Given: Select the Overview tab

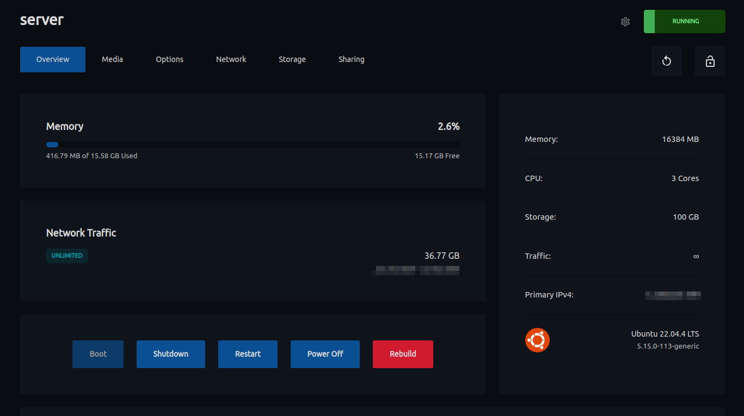Looking at the screenshot, I should click(53, 59).
